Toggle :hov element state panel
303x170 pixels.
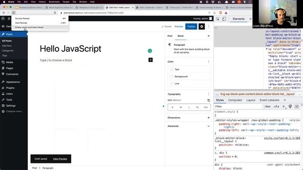click(x=267, y=106)
